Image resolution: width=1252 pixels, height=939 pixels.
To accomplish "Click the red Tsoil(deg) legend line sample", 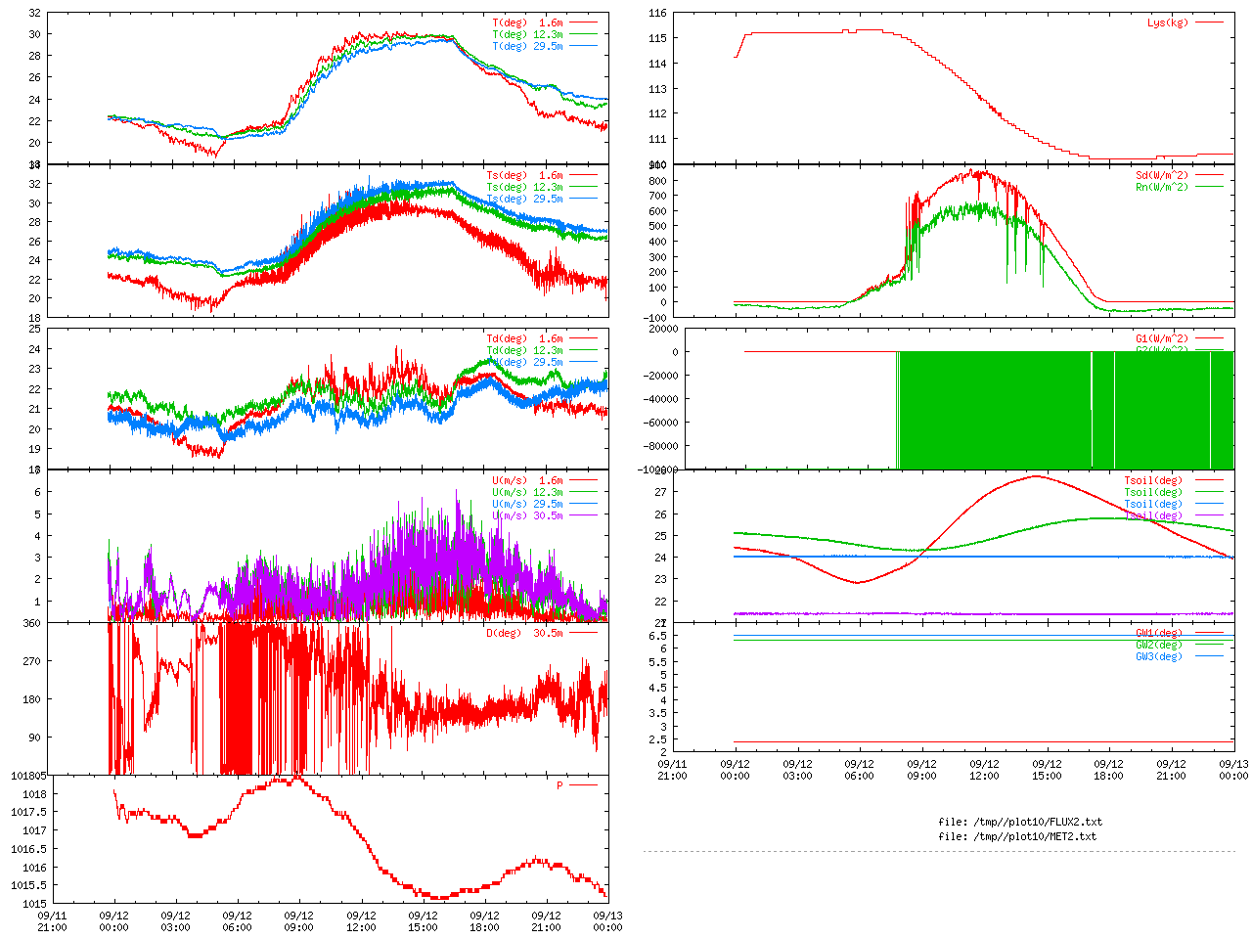I will click(x=1209, y=480).
